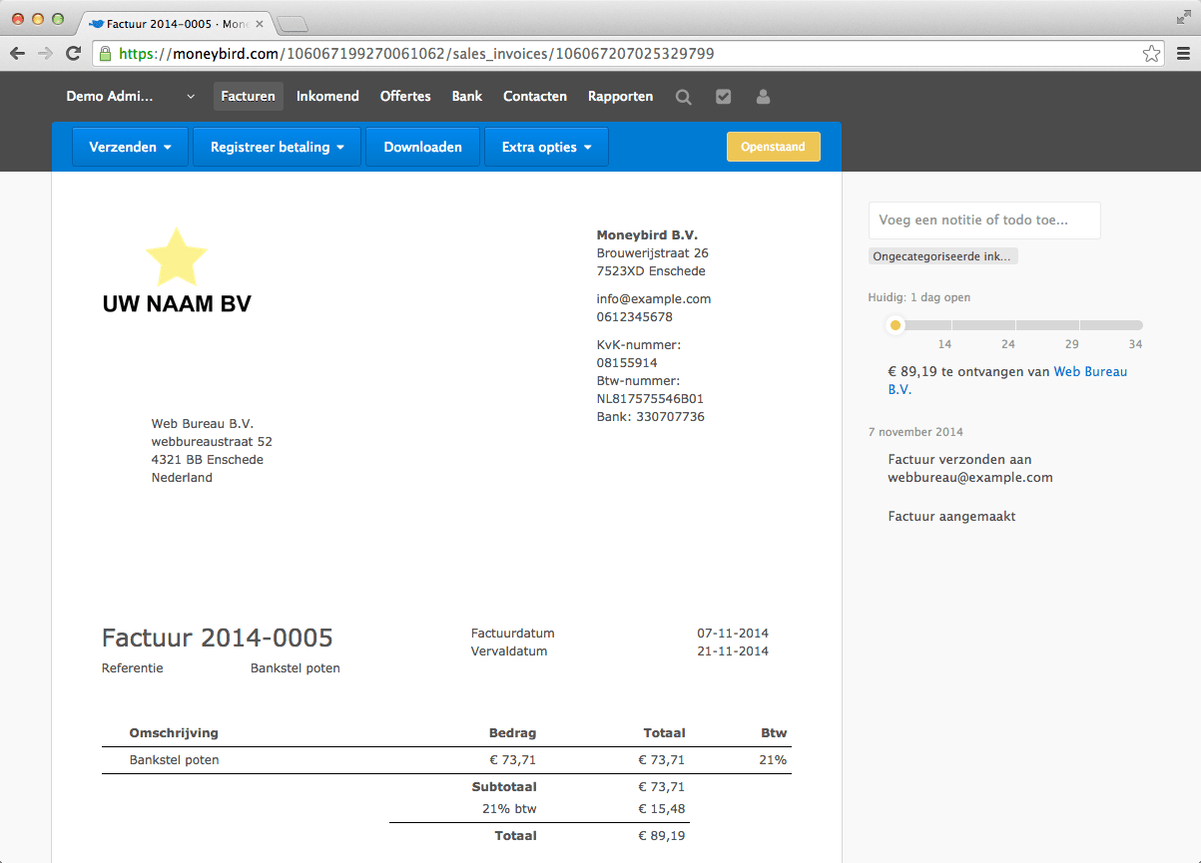
Task: Click the notitie of todo input field
Action: click(983, 220)
